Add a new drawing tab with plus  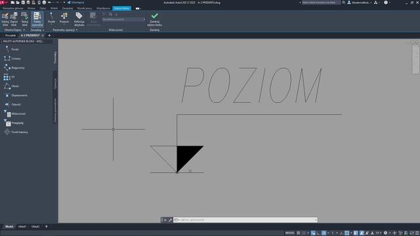49,35
